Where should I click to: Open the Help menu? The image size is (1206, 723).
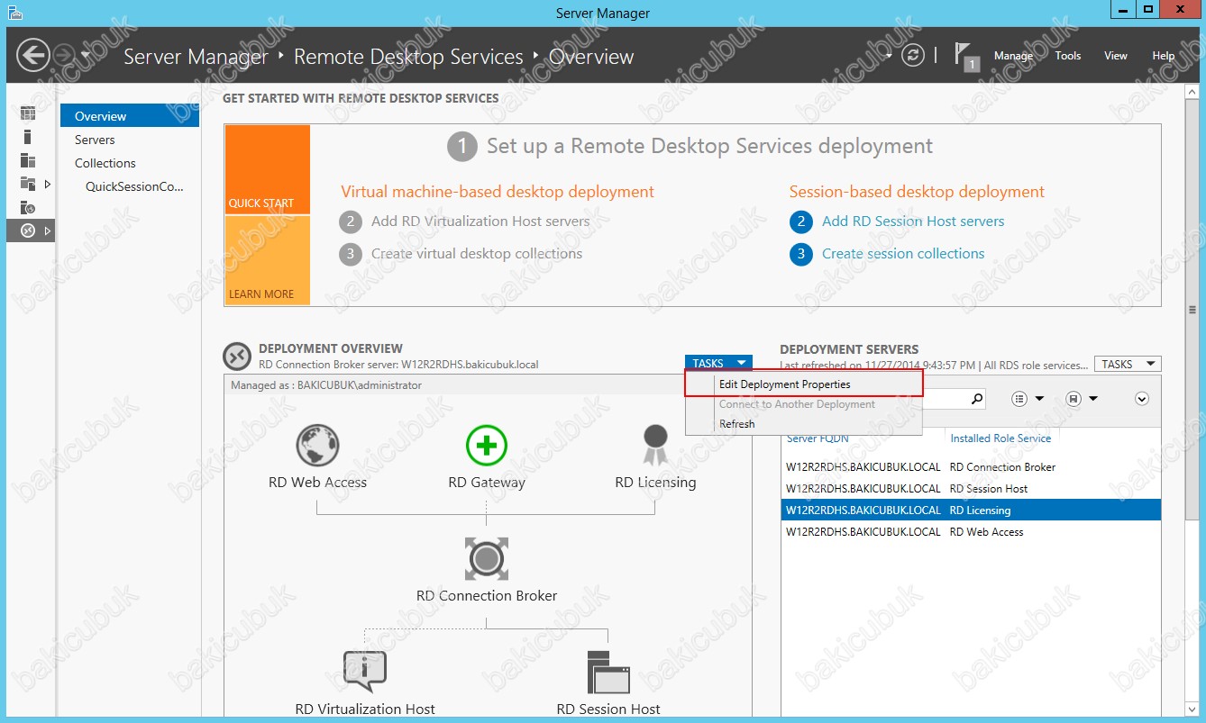pyautogui.click(x=1164, y=56)
